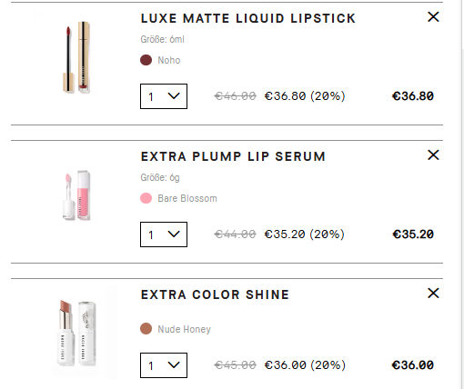464x389 pixels.
Task: Open quantity dropdown for Extra Plump Lip Serum
Action: pyautogui.click(x=164, y=234)
